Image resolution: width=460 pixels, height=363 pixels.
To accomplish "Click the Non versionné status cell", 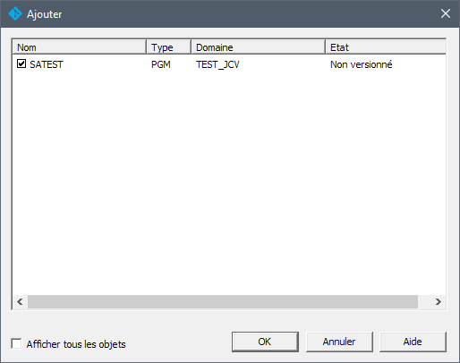I will point(361,64).
